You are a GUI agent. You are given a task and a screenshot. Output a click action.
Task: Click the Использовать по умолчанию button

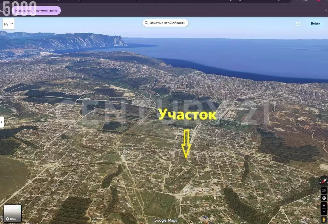point(36,10)
